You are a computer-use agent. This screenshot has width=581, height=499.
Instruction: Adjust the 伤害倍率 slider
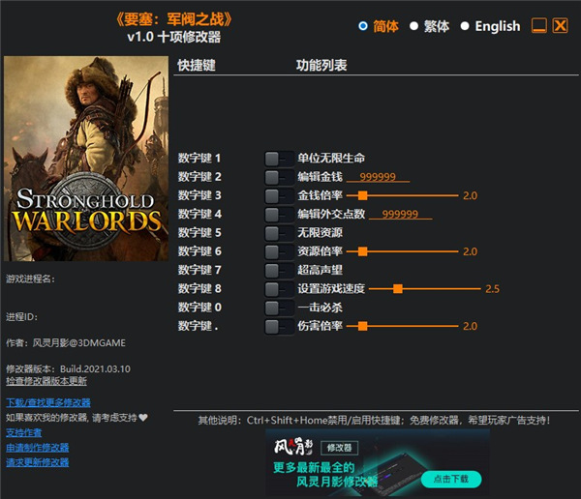(x=363, y=326)
